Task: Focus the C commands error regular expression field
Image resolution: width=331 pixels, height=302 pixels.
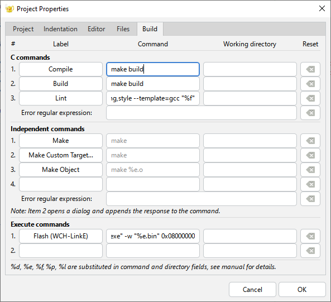Action: [202, 113]
